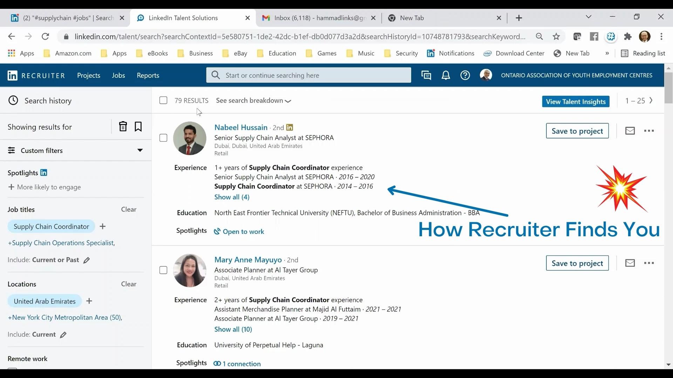This screenshot has width=673, height=378.
Task: Open the Reading list in bookmarks bar
Action: click(643, 53)
